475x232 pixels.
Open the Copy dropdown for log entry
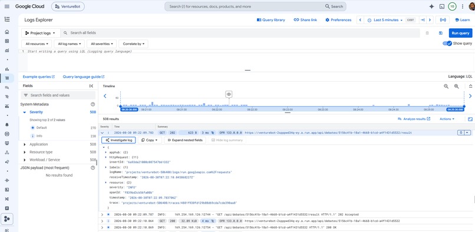point(150,140)
